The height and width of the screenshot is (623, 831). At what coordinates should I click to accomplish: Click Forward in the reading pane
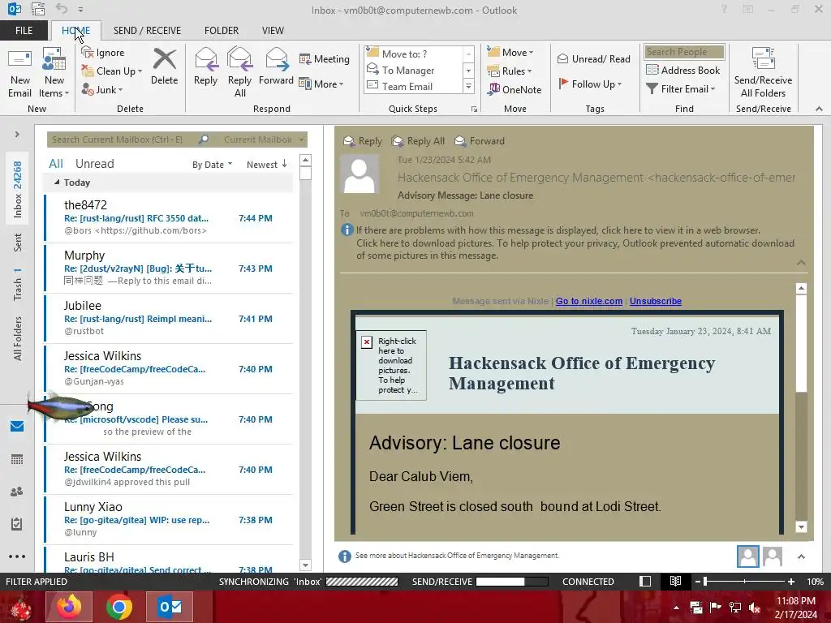(x=480, y=141)
